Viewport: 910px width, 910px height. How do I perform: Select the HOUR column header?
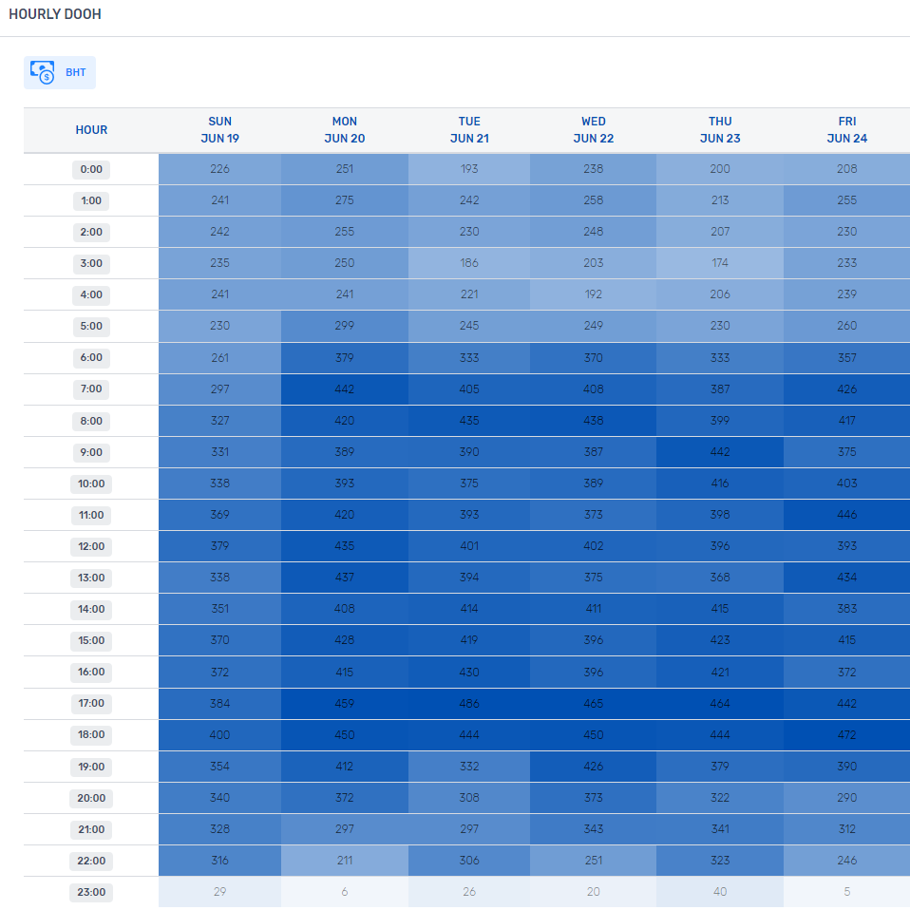click(91, 130)
